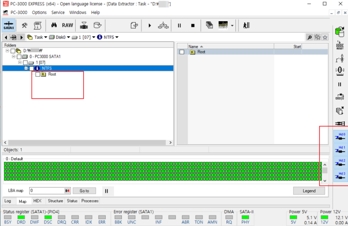Switch to the Status tab
The width and height of the screenshot is (348, 226).
72,201
